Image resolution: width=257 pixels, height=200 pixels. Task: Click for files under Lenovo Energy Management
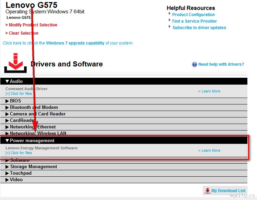(19, 153)
